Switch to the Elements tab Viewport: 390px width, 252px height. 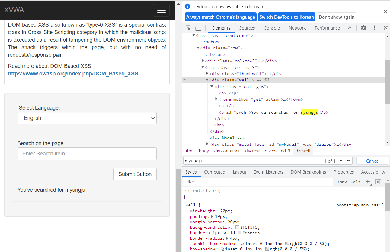[221, 28]
